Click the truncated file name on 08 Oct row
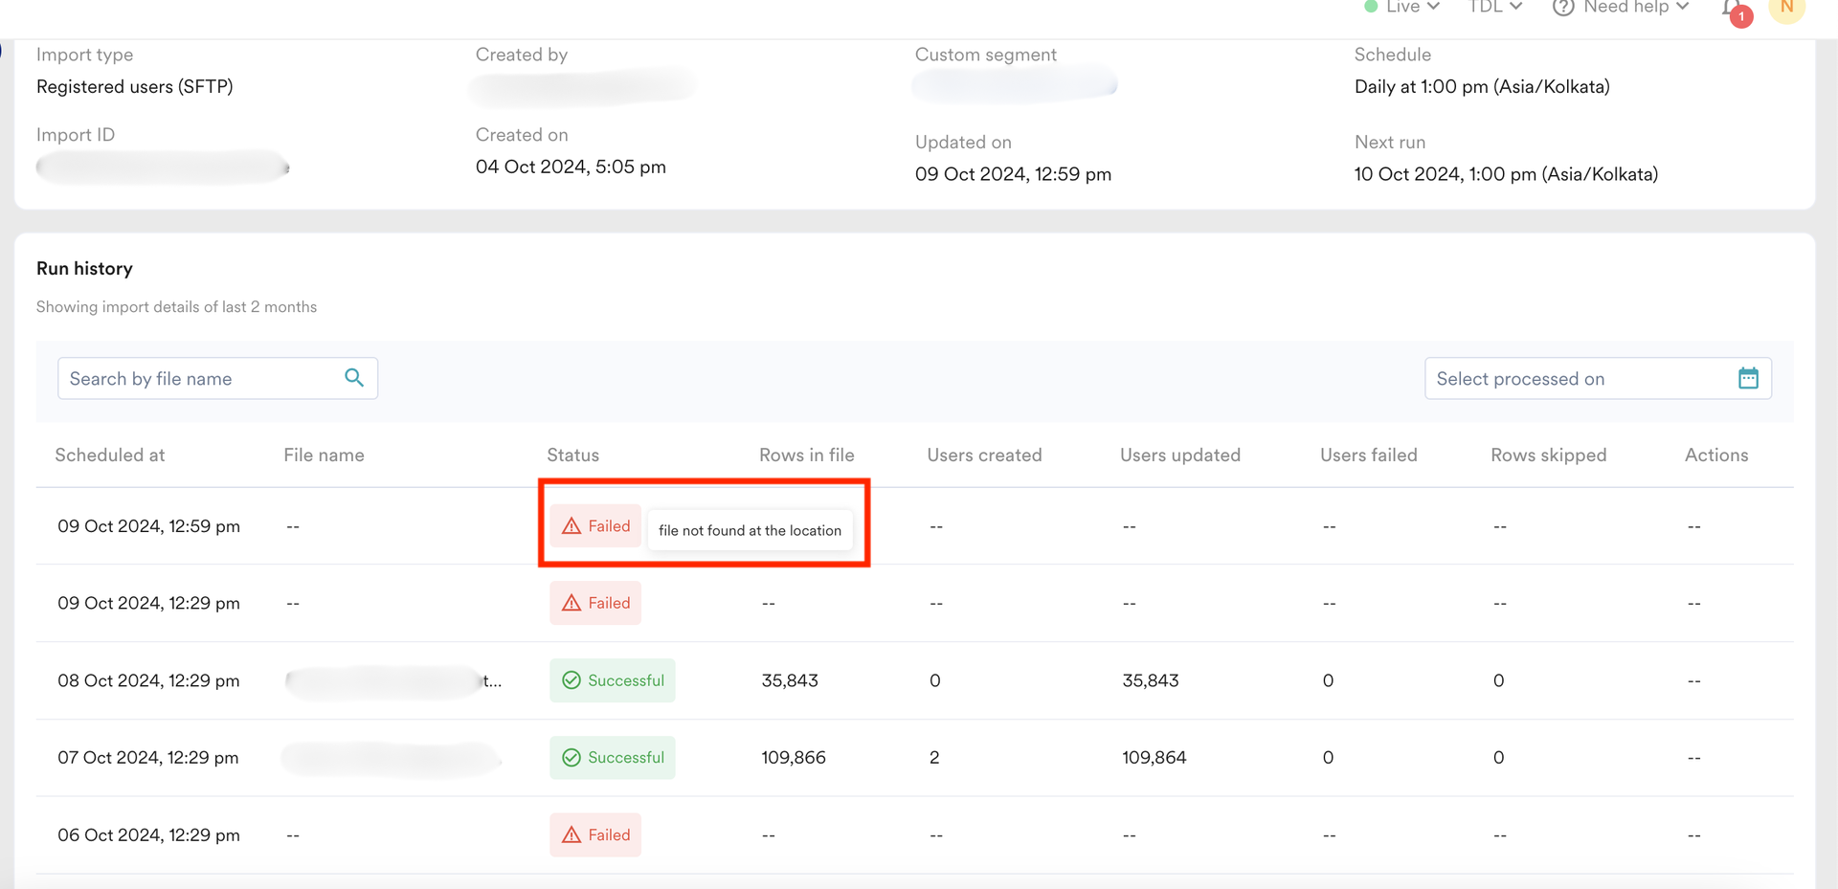1838x889 pixels. pyautogui.click(x=393, y=681)
